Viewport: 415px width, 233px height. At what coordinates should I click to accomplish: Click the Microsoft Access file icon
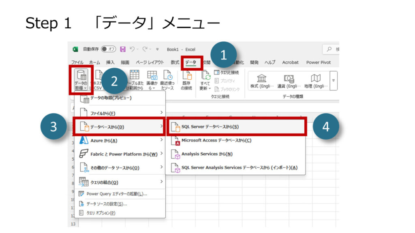coord(175,141)
